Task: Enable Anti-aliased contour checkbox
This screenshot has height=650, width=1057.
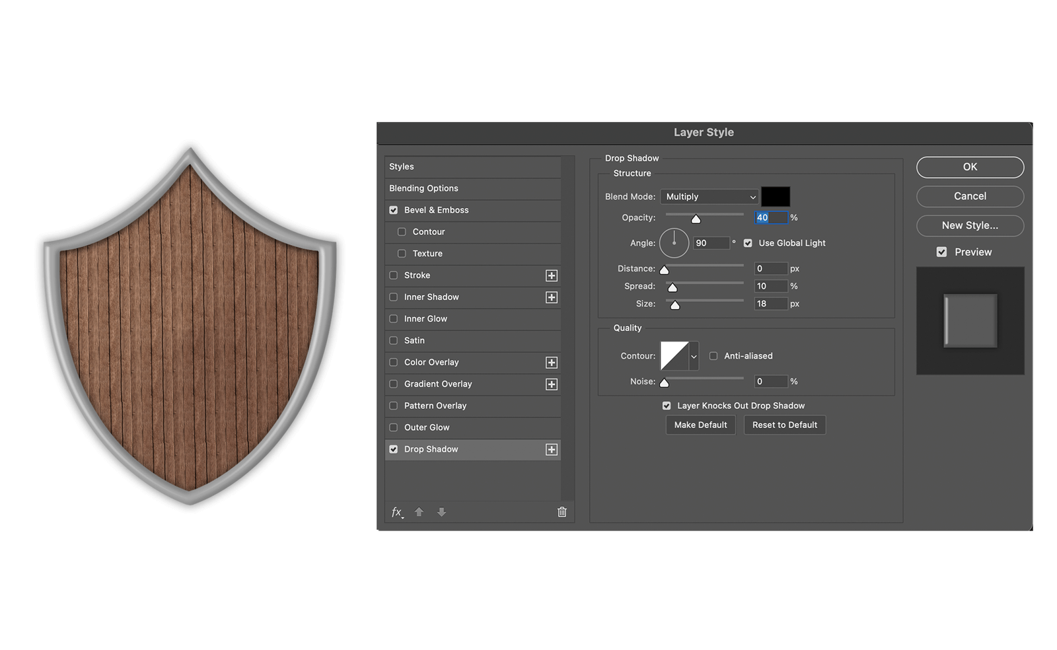Action: click(x=713, y=356)
